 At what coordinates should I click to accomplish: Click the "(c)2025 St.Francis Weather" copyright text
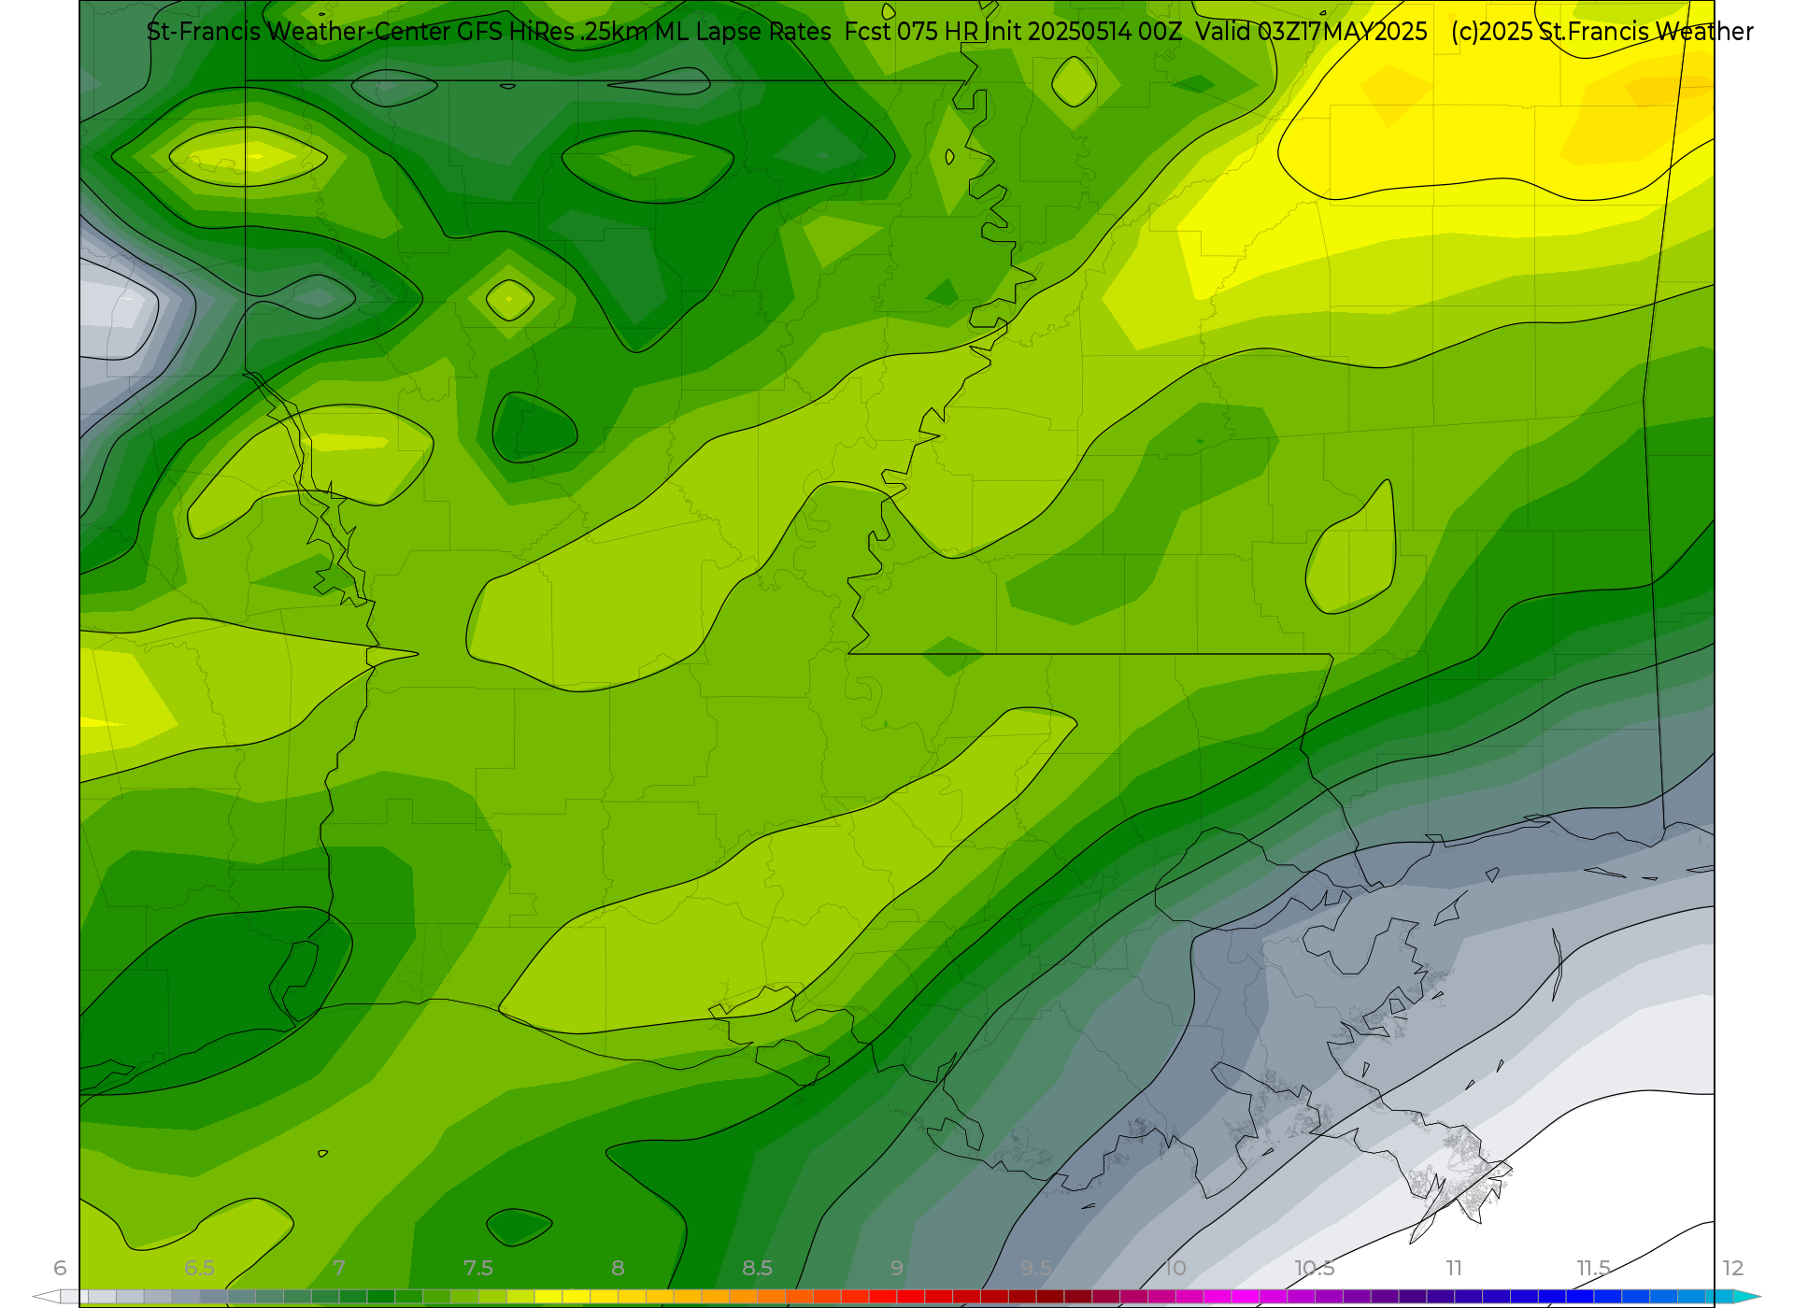pos(1602,32)
